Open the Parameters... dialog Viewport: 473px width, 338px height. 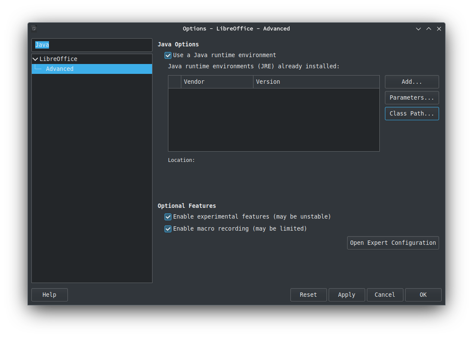pyautogui.click(x=412, y=97)
